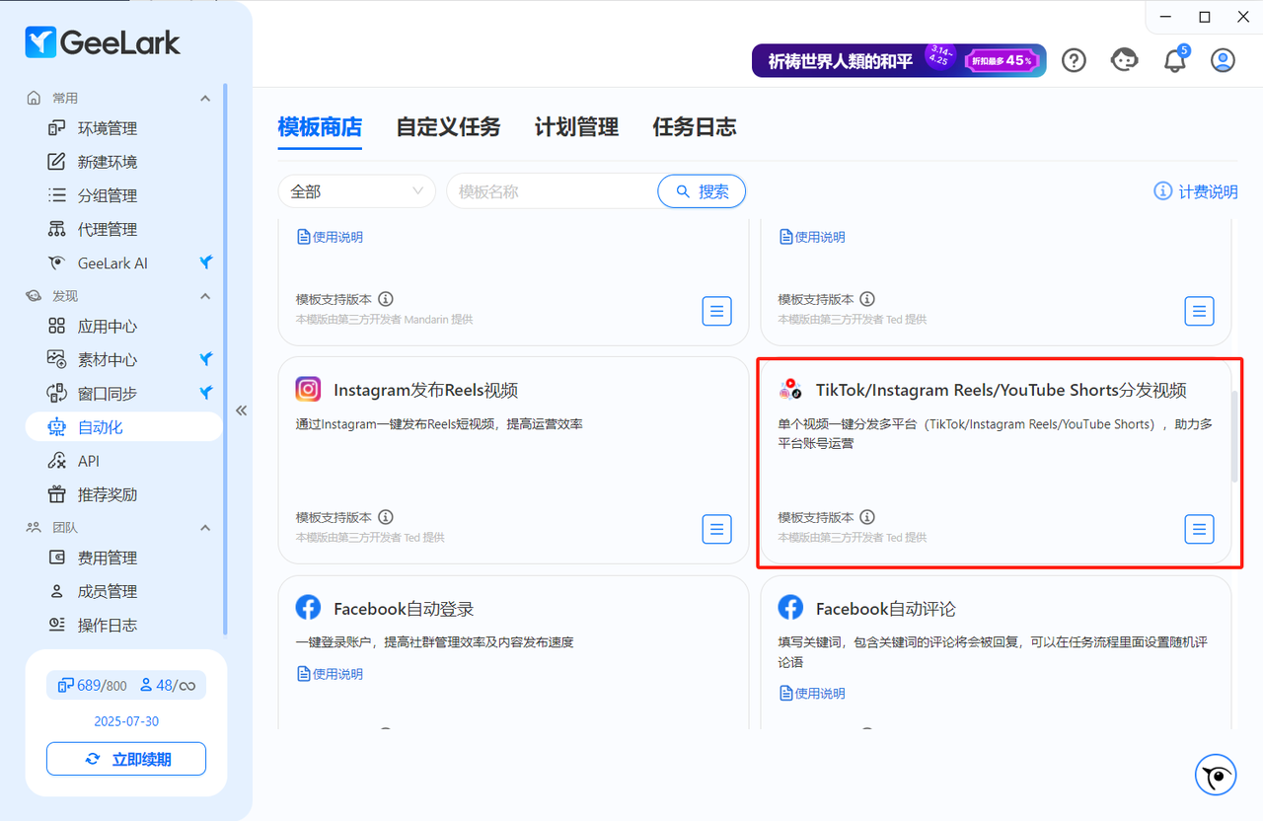Click the device count 689/800 indicator
This screenshot has width=1263, height=821.
[x=93, y=685]
